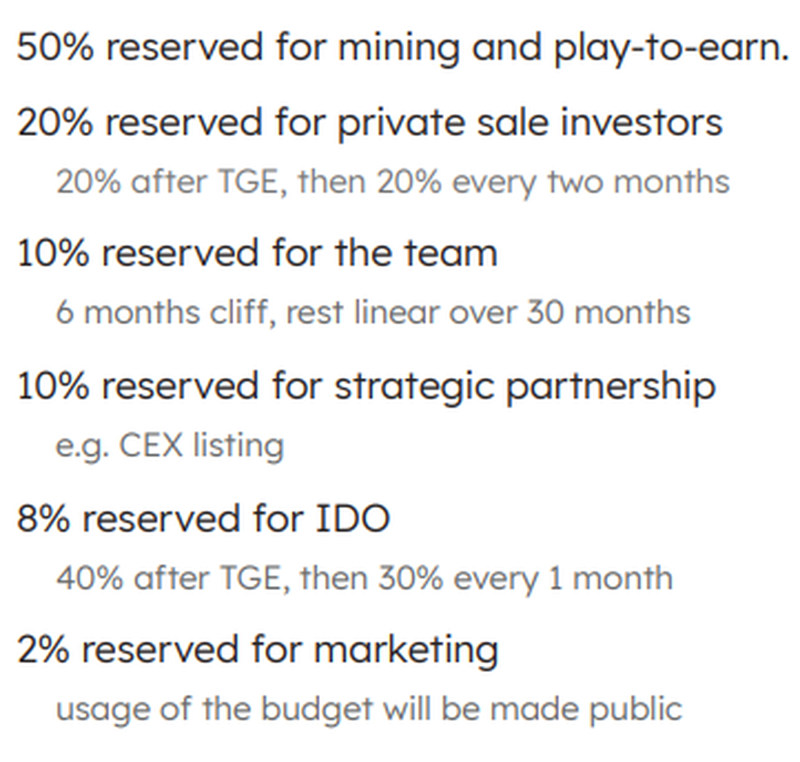Click the word "marketing"
Screen dimensions: 800x762
click(406, 650)
